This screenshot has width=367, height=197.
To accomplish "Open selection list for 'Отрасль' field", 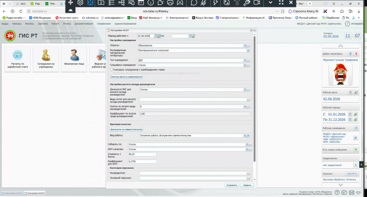I will pos(248,45).
